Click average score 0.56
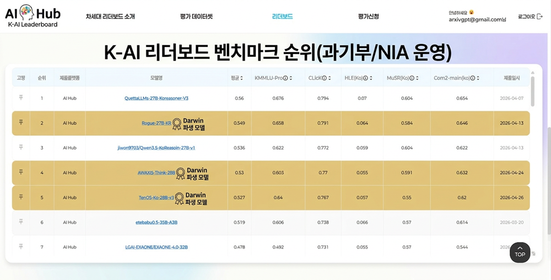 click(239, 98)
